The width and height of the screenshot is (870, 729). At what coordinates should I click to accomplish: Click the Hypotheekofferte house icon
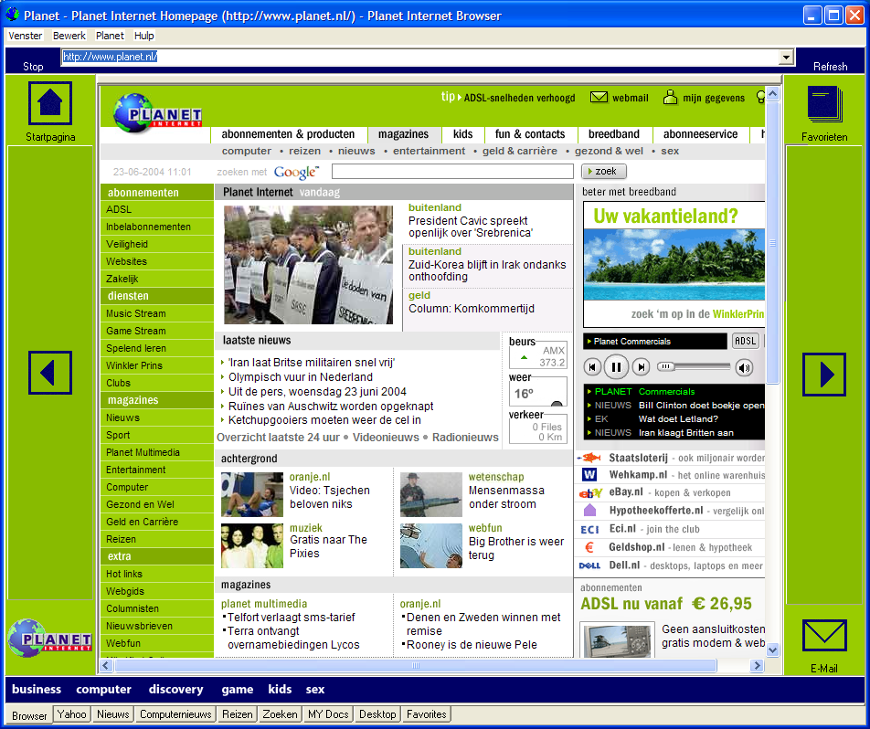[x=589, y=511]
